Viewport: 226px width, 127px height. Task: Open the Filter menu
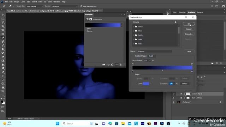click(x=40, y=2)
